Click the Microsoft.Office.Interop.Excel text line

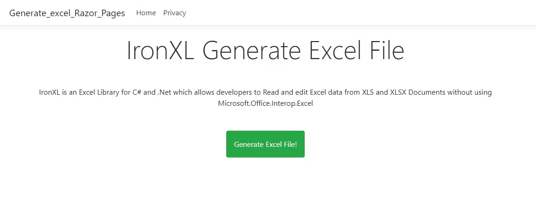[x=265, y=103]
